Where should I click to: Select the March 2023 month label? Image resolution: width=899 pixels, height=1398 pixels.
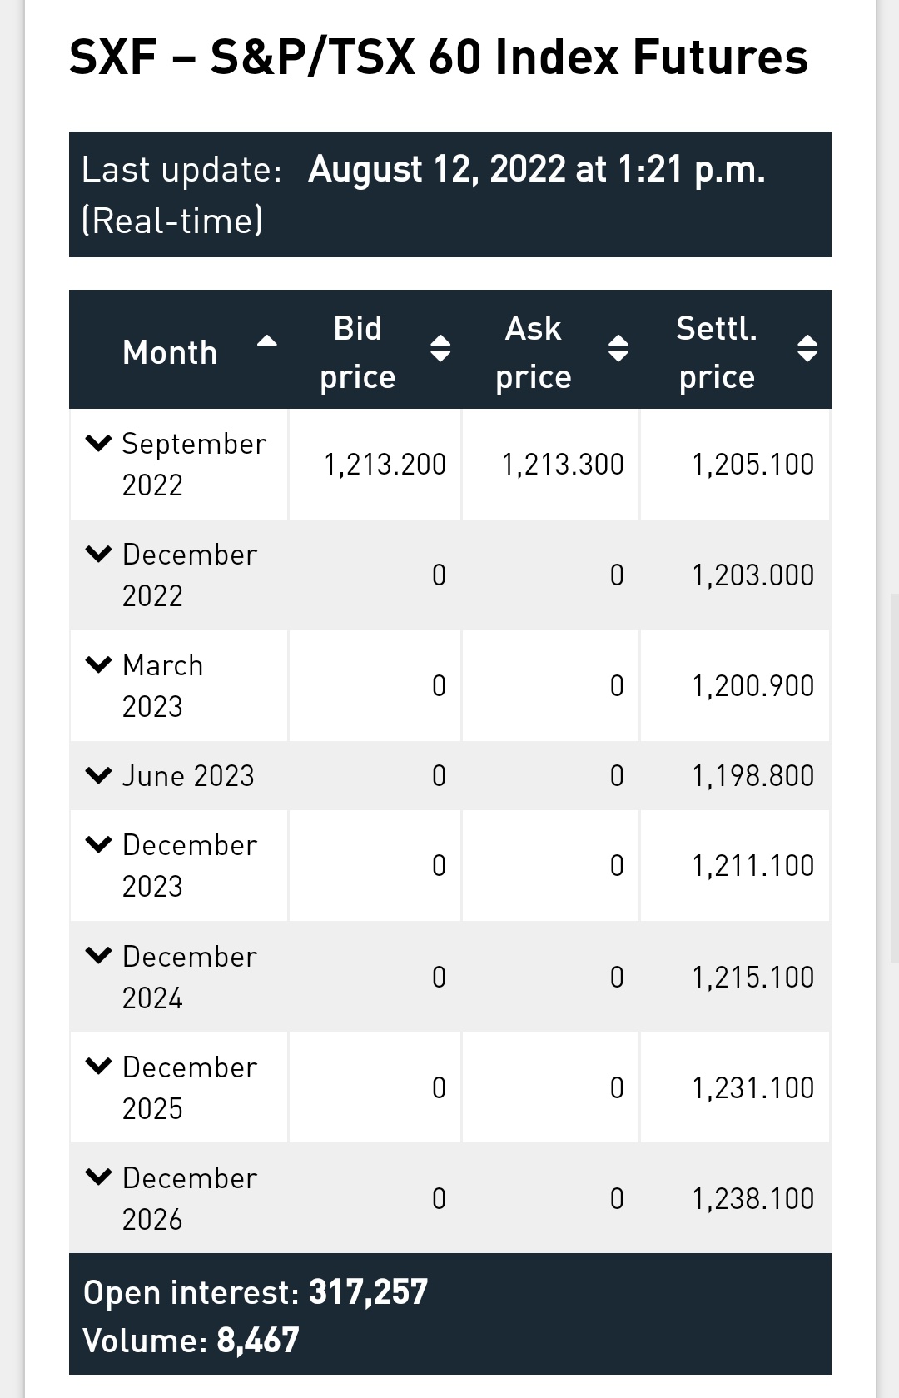coord(162,686)
